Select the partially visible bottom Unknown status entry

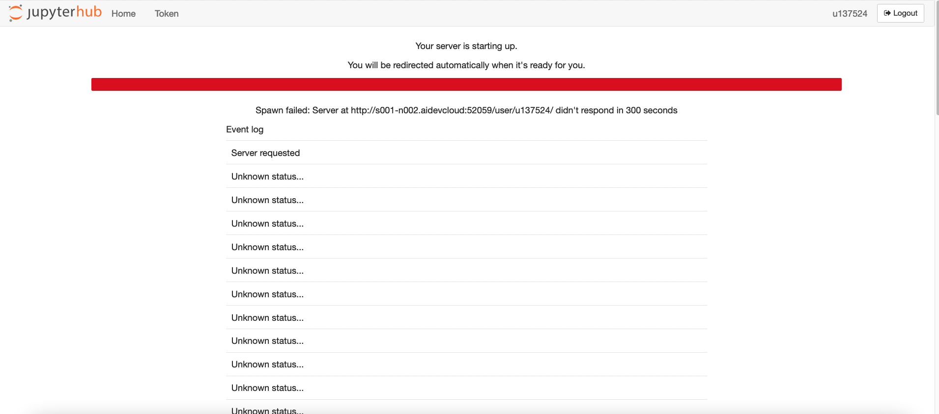[x=267, y=410]
